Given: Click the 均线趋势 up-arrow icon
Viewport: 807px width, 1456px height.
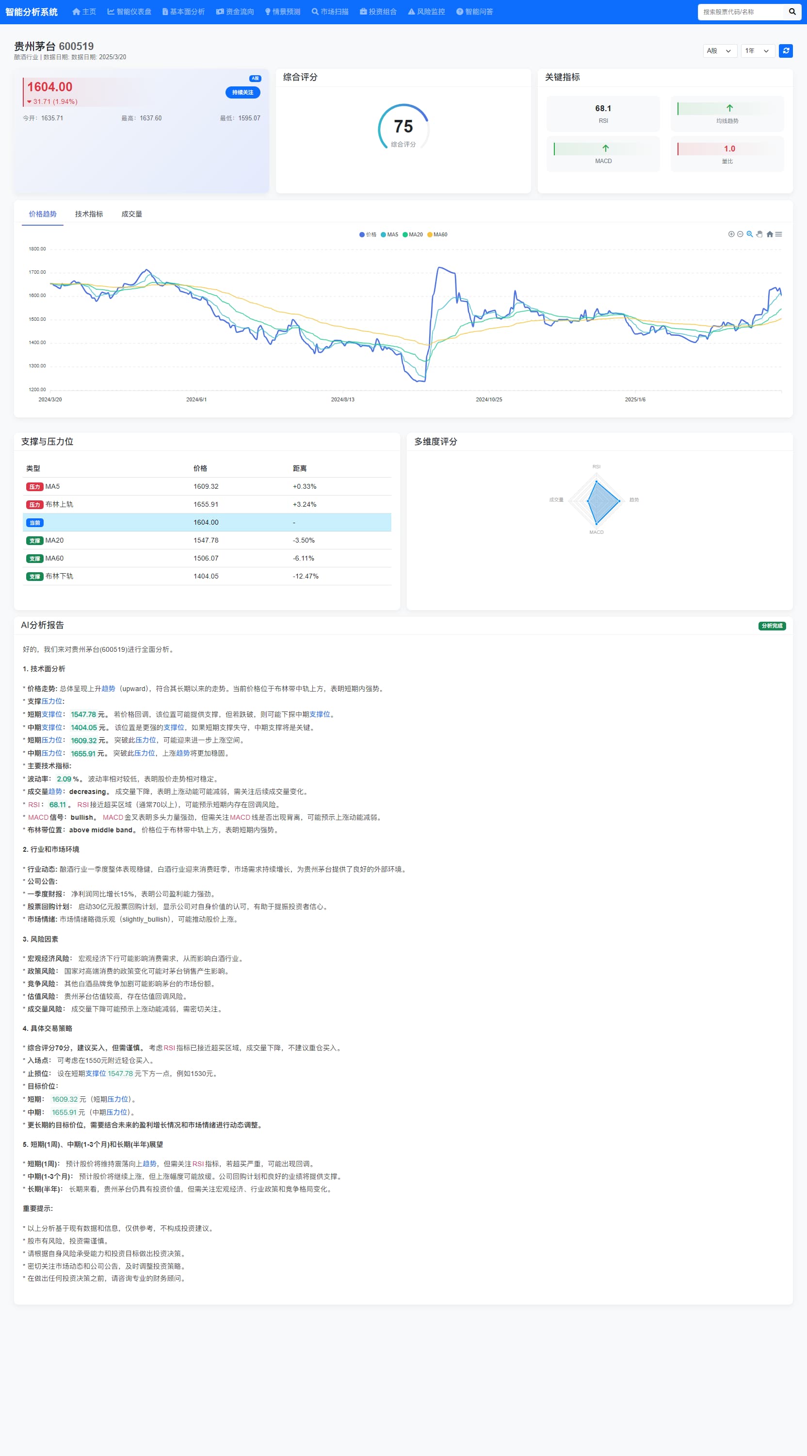Looking at the screenshot, I should tap(729, 108).
